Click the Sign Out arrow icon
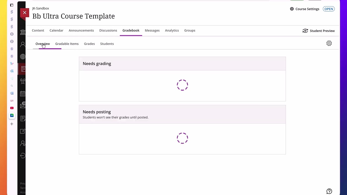Image resolution: width=347 pixels, height=195 pixels. pos(23,155)
